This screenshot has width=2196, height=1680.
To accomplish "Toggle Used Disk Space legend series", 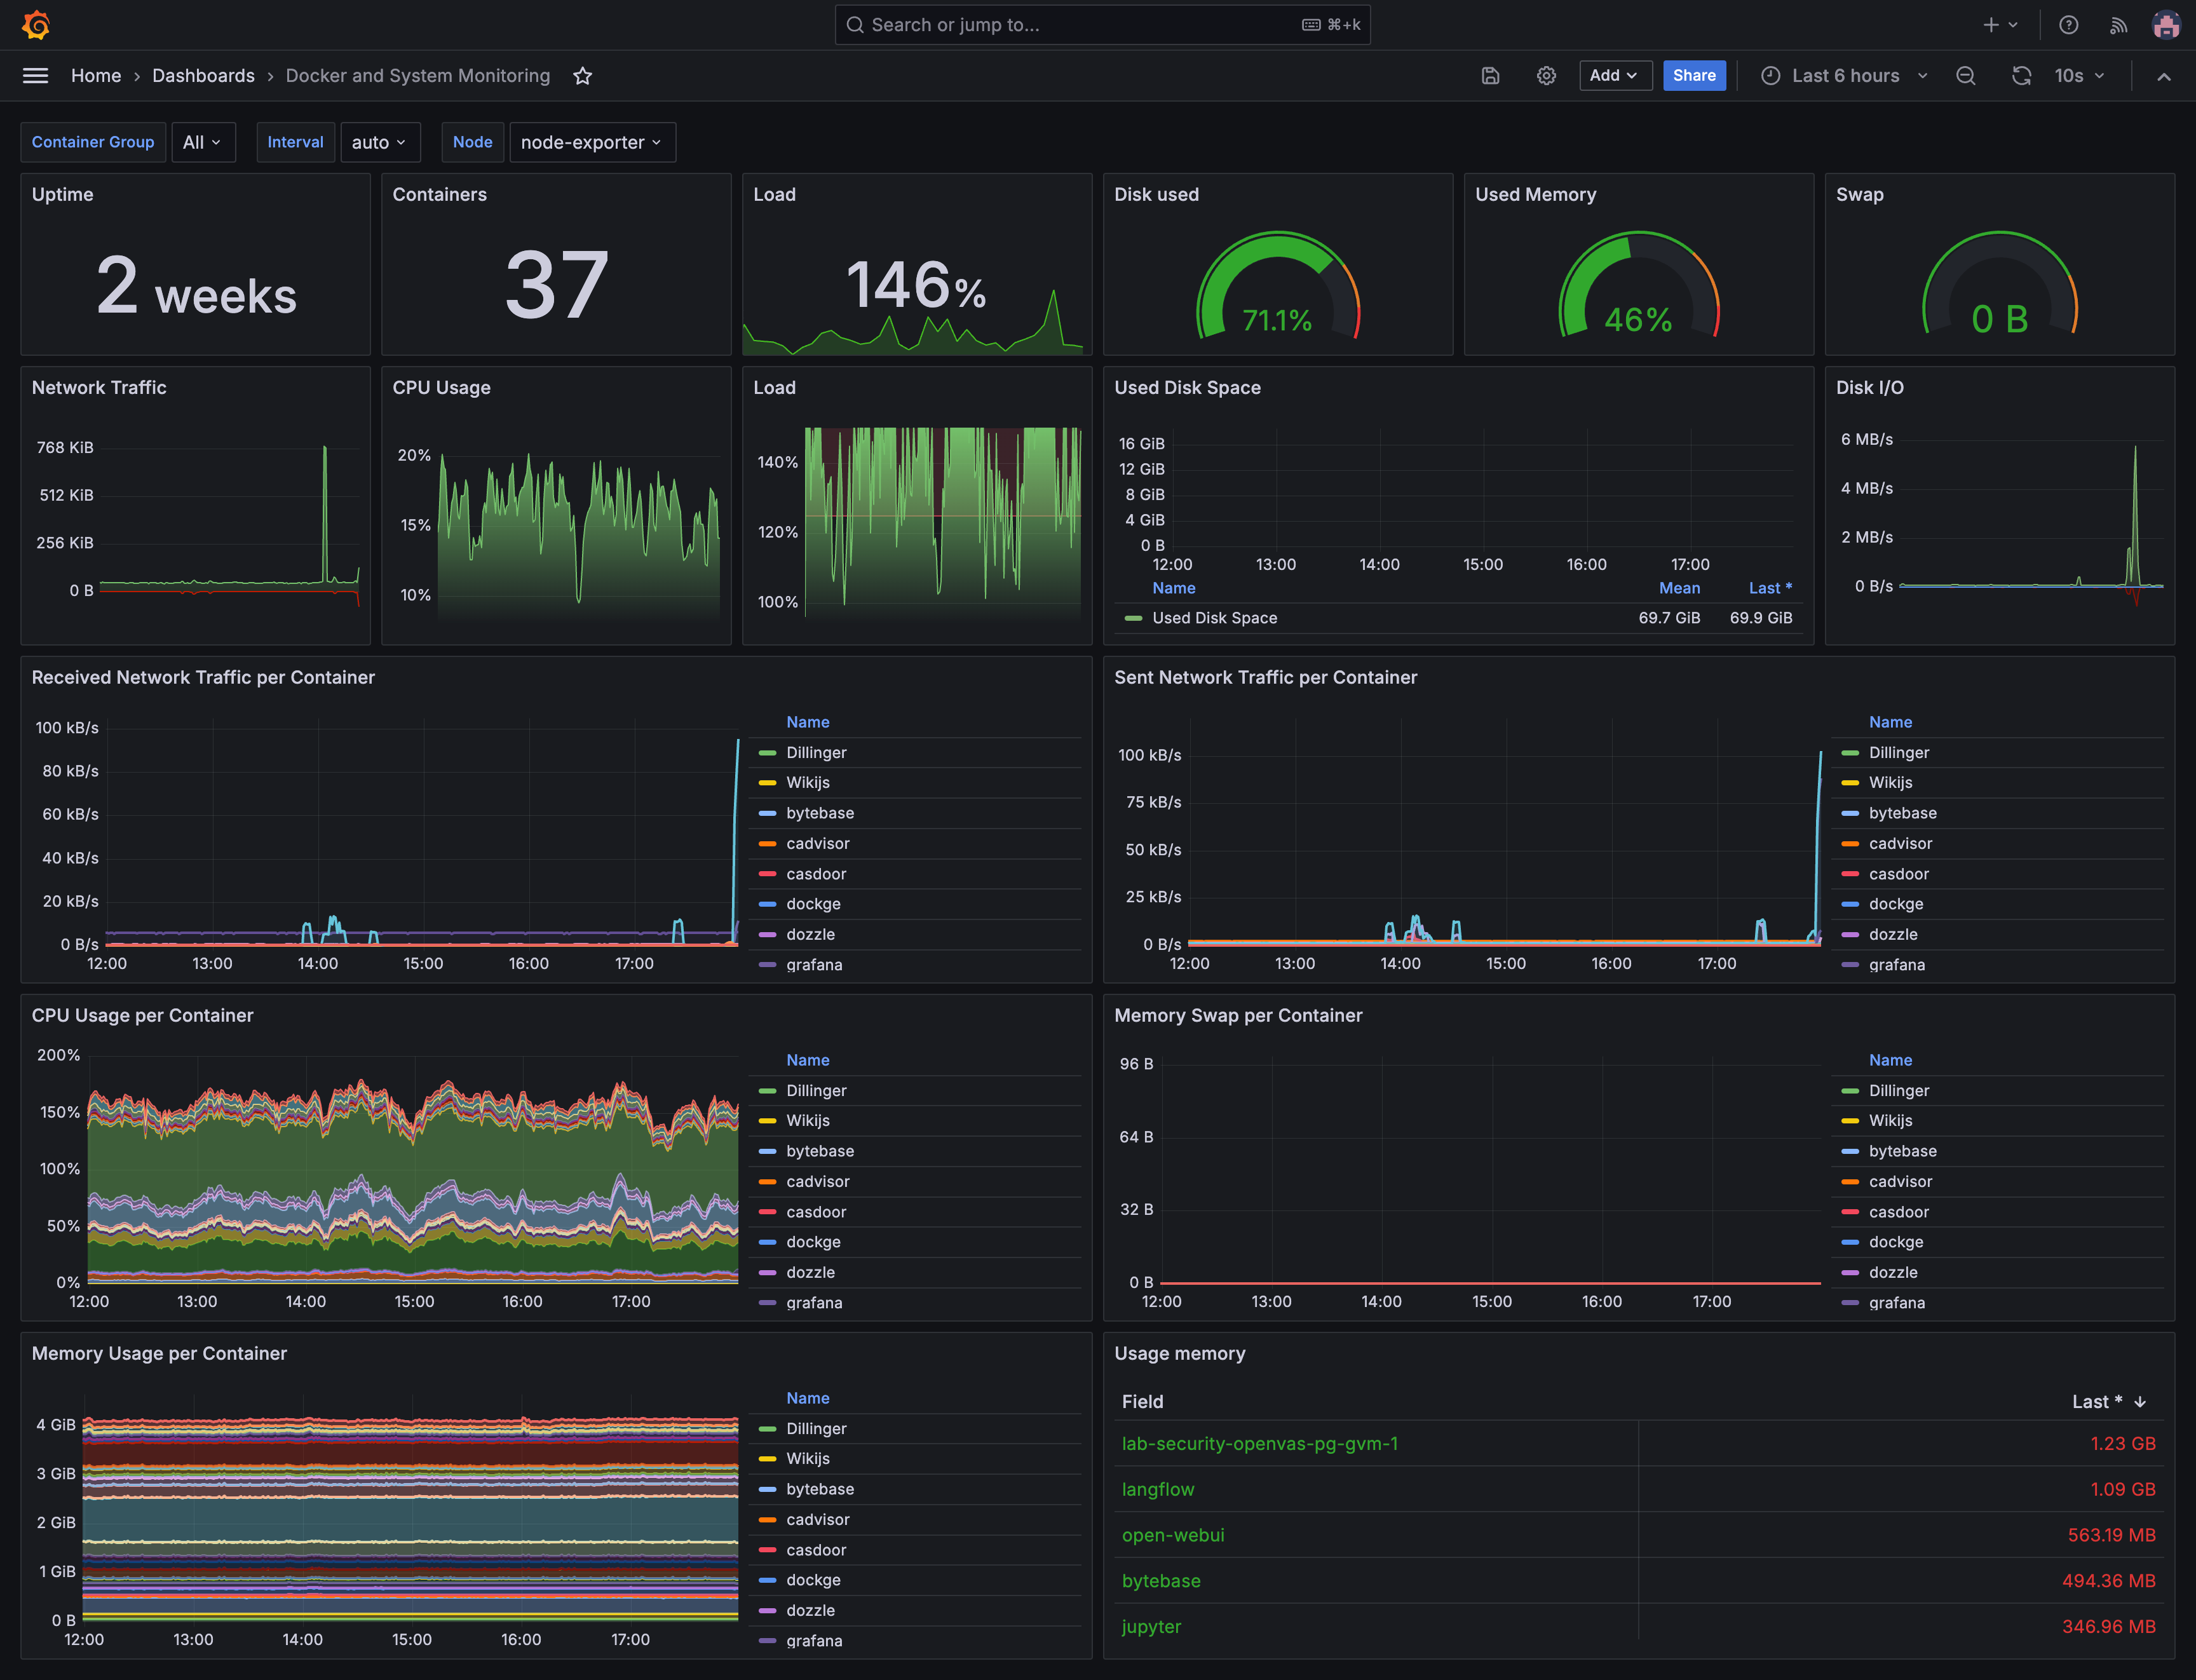I will pos(1214,618).
